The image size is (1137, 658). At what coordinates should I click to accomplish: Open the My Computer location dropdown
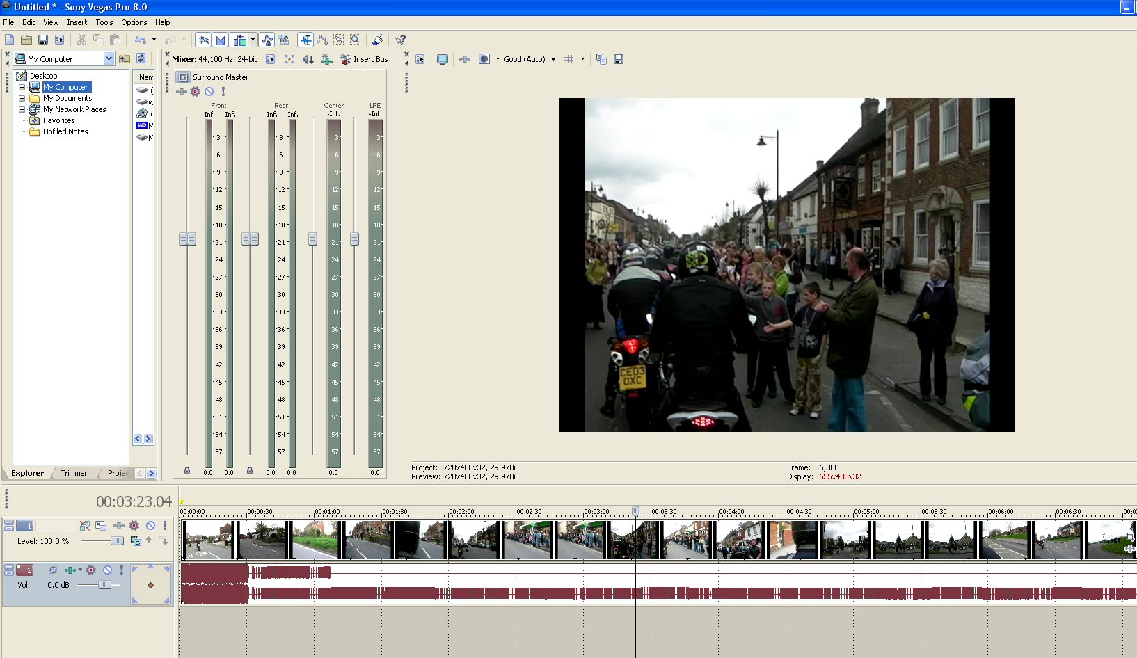click(x=109, y=59)
